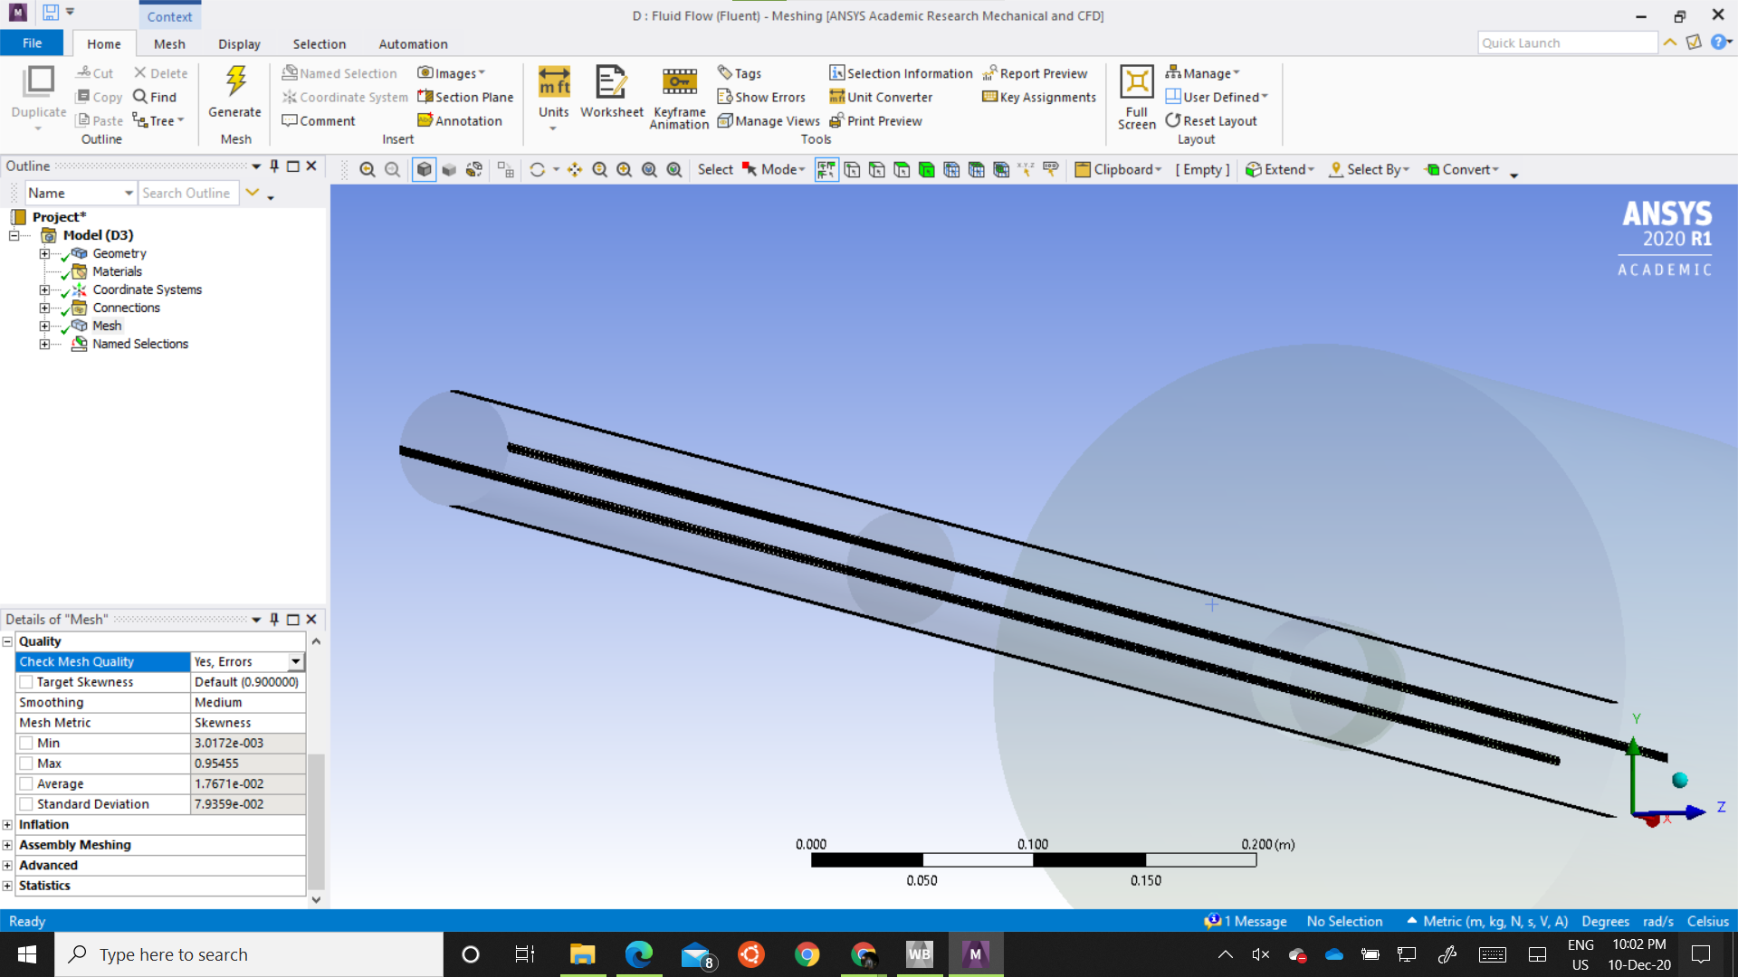Toggle shaded exterior and edges view cube icon

(424, 169)
